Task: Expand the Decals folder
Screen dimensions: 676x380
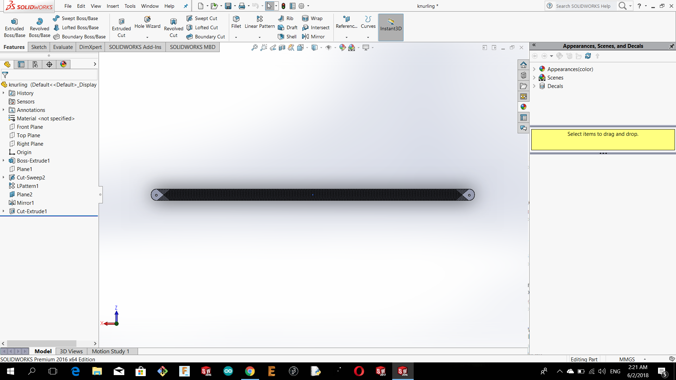Action: click(534, 86)
